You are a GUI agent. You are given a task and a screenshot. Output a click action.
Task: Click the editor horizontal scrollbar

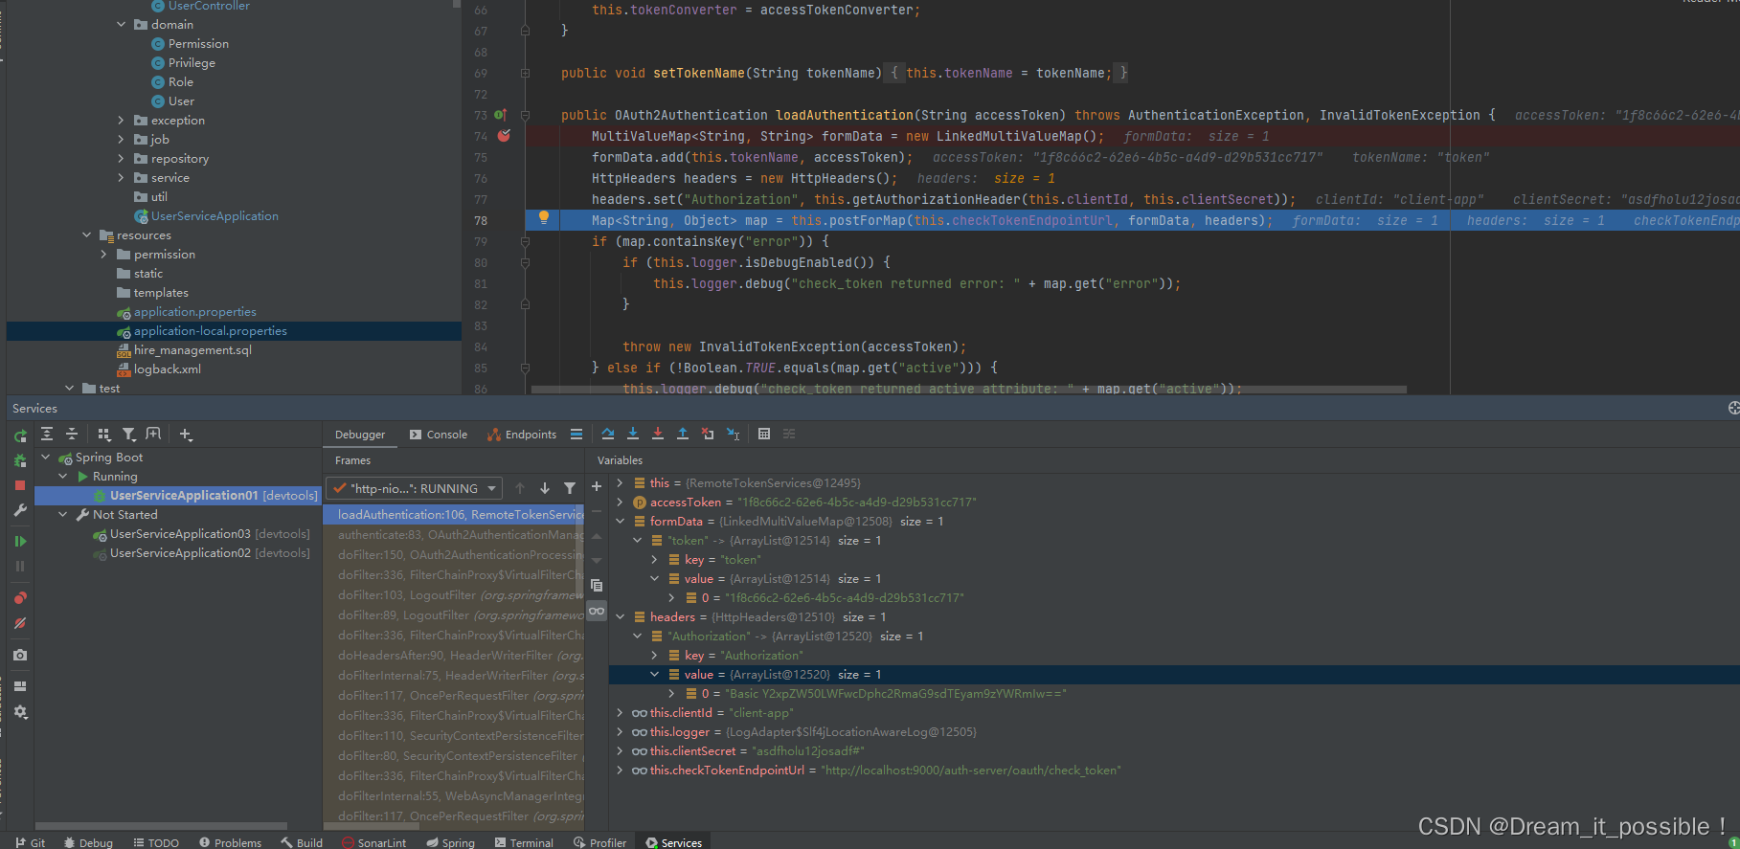coord(968,390)
